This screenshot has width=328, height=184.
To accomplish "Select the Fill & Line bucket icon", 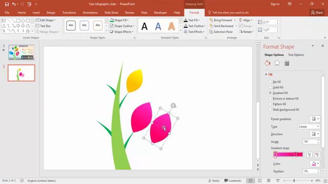I will pyautogui.click(x=268, y=63).
